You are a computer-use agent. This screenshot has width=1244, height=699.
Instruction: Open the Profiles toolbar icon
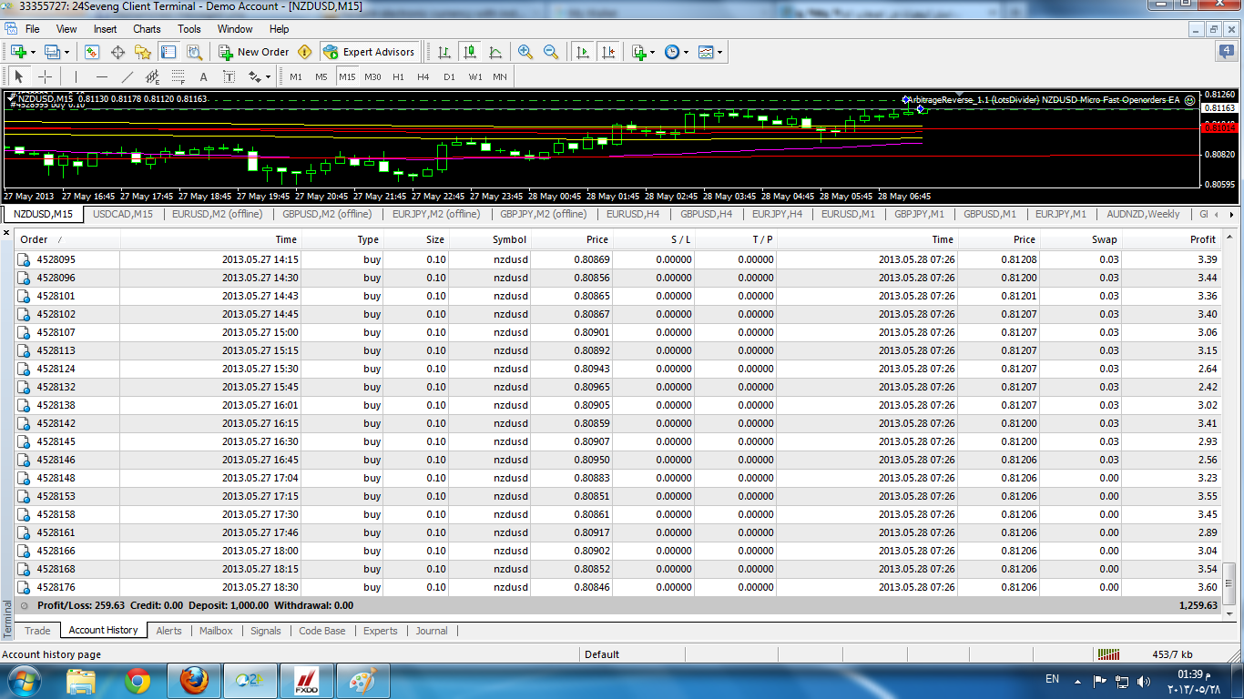(52, 52)
